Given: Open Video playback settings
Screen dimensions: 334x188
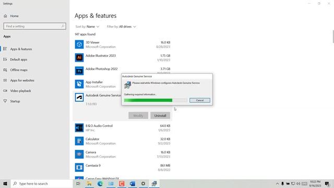Looking at the screenshot, I should [20, 91].
